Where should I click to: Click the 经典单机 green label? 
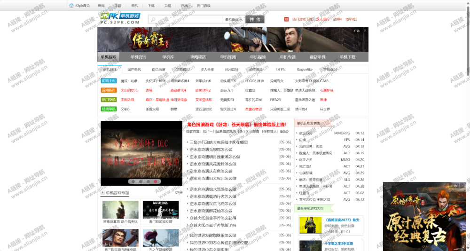[x=109, y=109]
